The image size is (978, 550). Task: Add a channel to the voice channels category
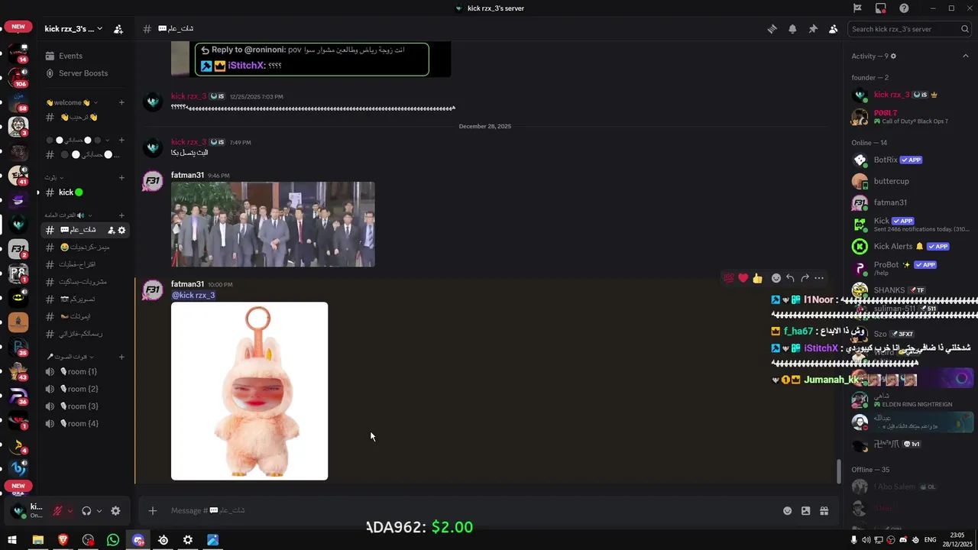(x=121, y=357)
